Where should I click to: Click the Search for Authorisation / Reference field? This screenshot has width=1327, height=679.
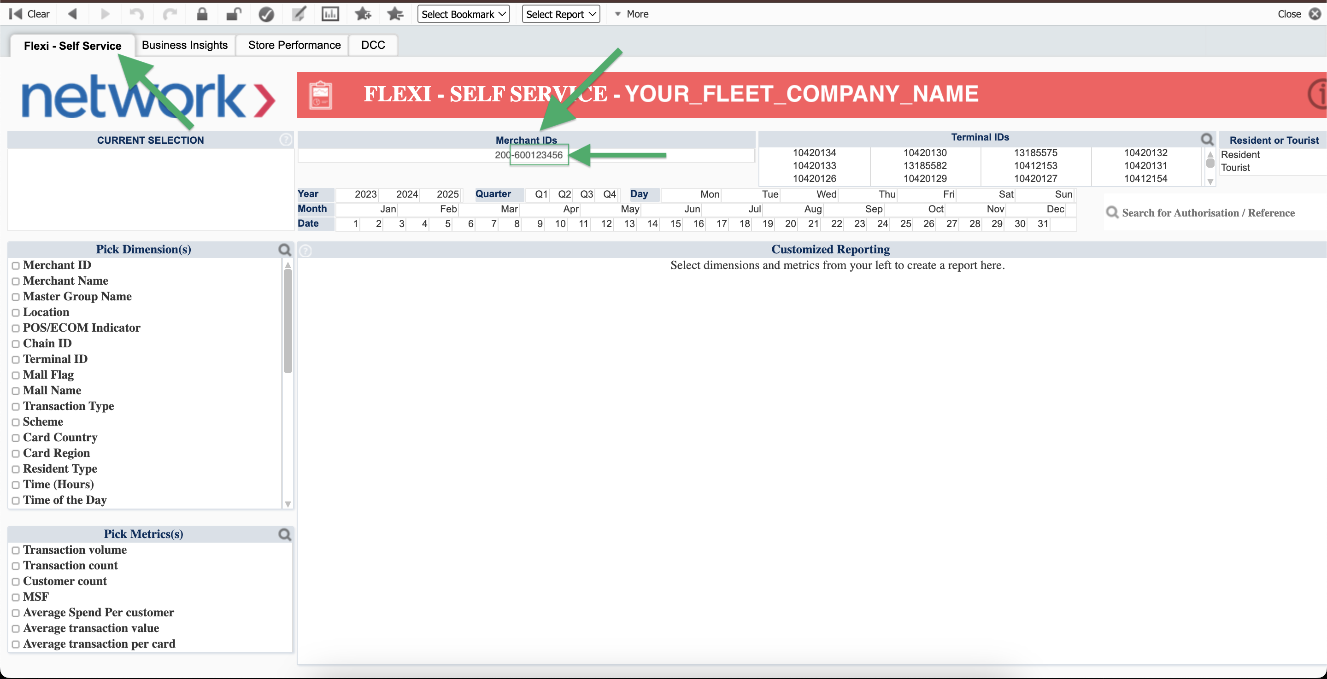coord(1208,213)
